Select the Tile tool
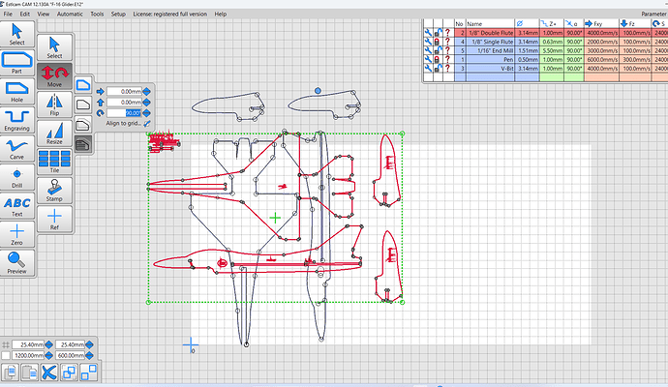This screenshot has width=668, height=387. coord(54,161)
